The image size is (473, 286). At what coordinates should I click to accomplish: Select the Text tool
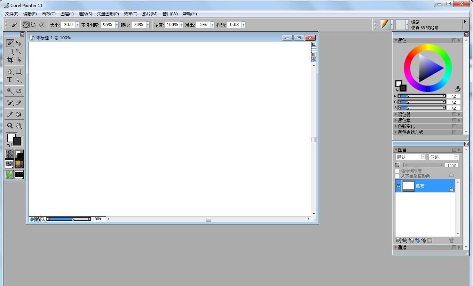click(10, 80)
